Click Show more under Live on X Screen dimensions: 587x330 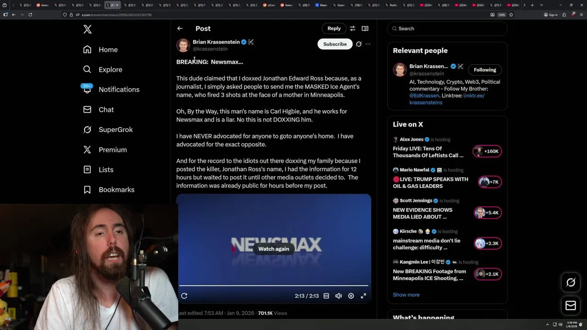point(406,295)
